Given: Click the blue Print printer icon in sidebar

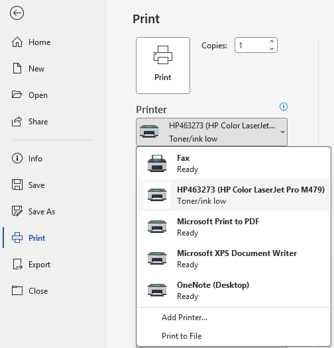Looking at the screenshot, I should 17,238.
